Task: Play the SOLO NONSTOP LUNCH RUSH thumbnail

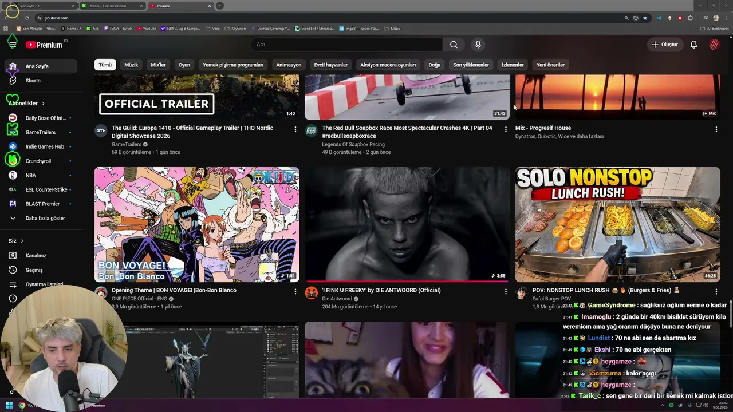Action: point(617,225)
